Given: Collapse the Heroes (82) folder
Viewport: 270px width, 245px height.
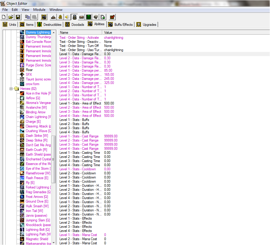Looking at the screenshot, I should click(11, 89).
